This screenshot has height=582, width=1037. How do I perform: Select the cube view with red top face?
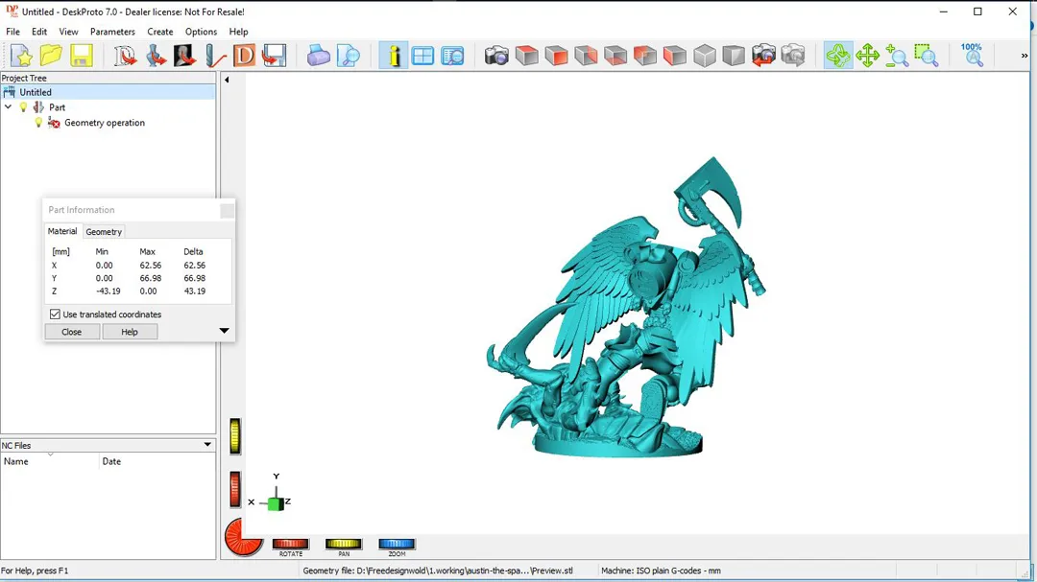(526, 56)
